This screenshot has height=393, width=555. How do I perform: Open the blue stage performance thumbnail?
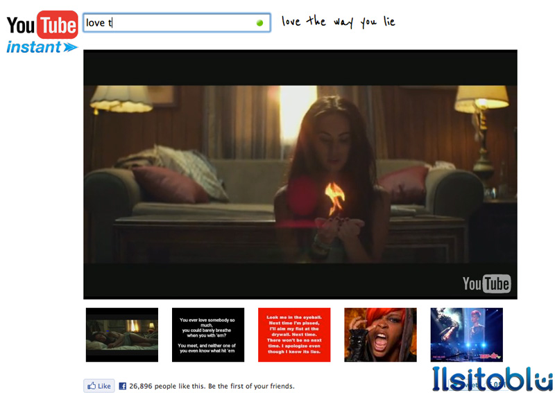(466, 335)
